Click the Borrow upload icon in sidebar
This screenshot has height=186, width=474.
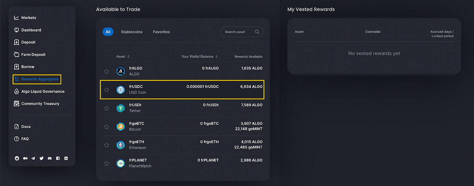[17, 67]
